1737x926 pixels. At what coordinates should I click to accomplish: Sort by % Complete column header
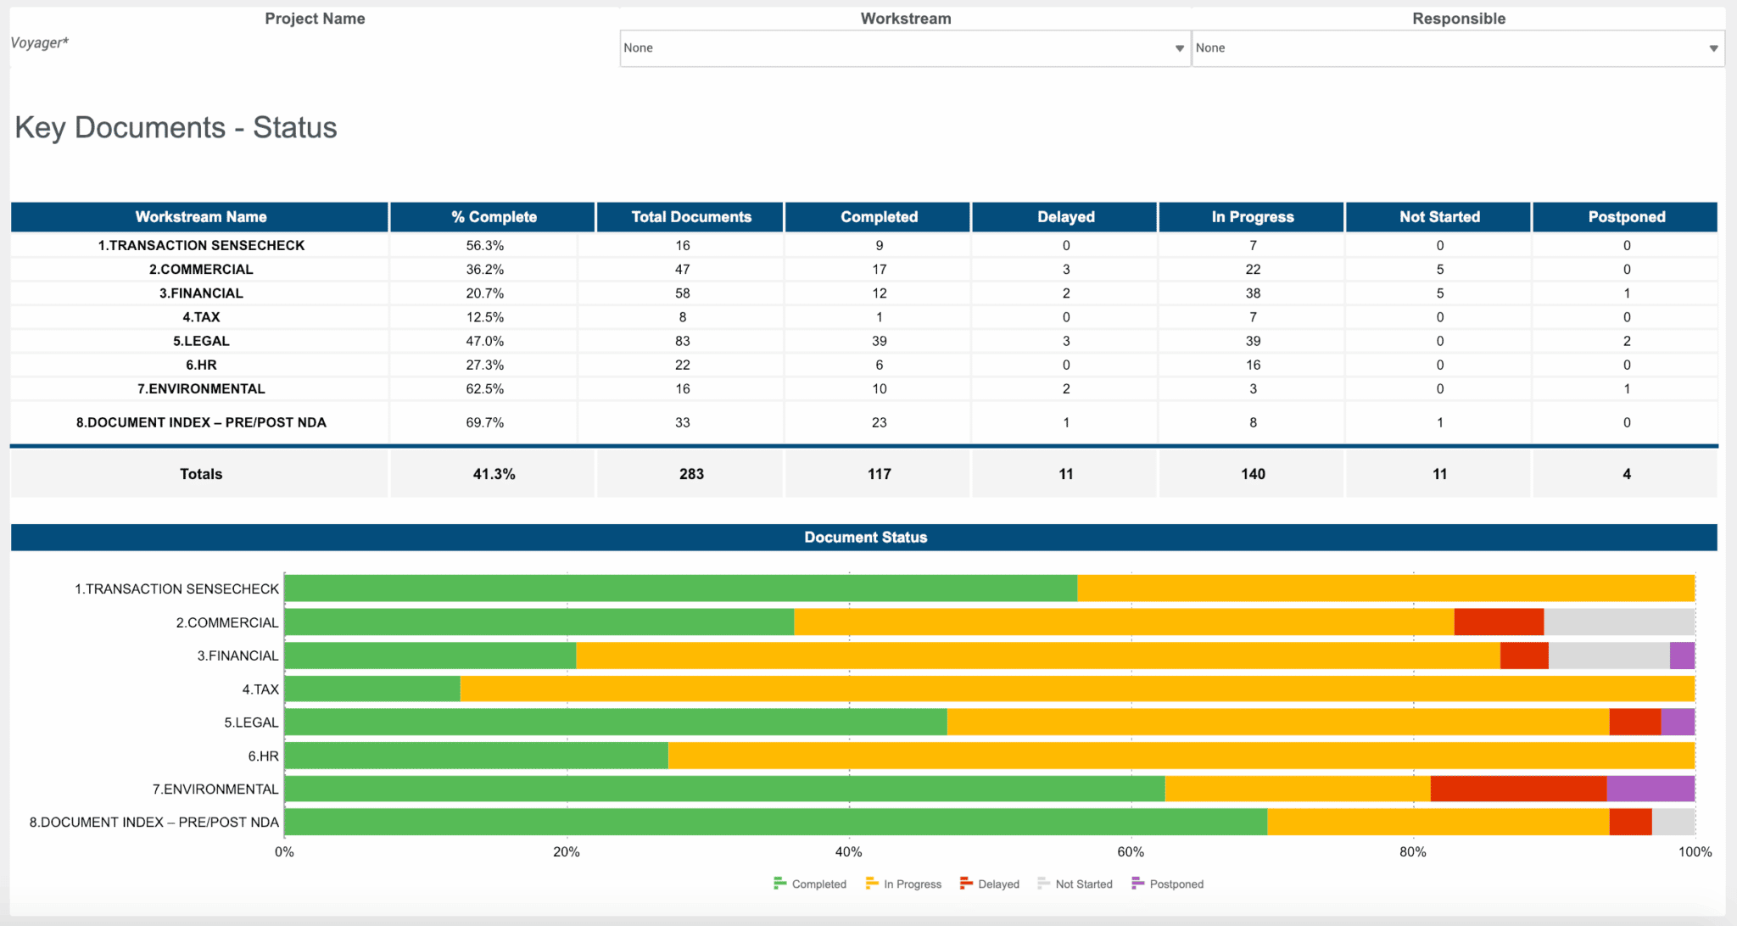[494, 217]
